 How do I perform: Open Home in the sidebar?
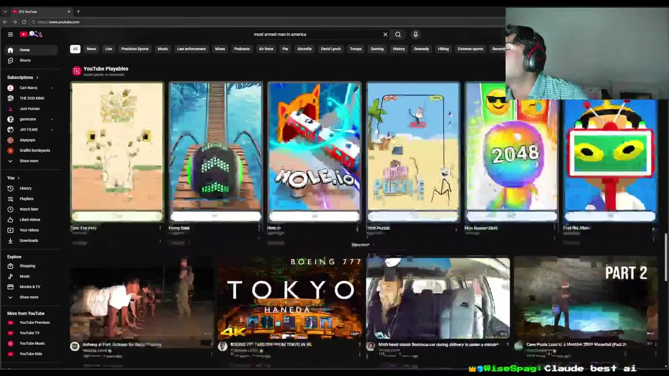click(x=30, y=50)
